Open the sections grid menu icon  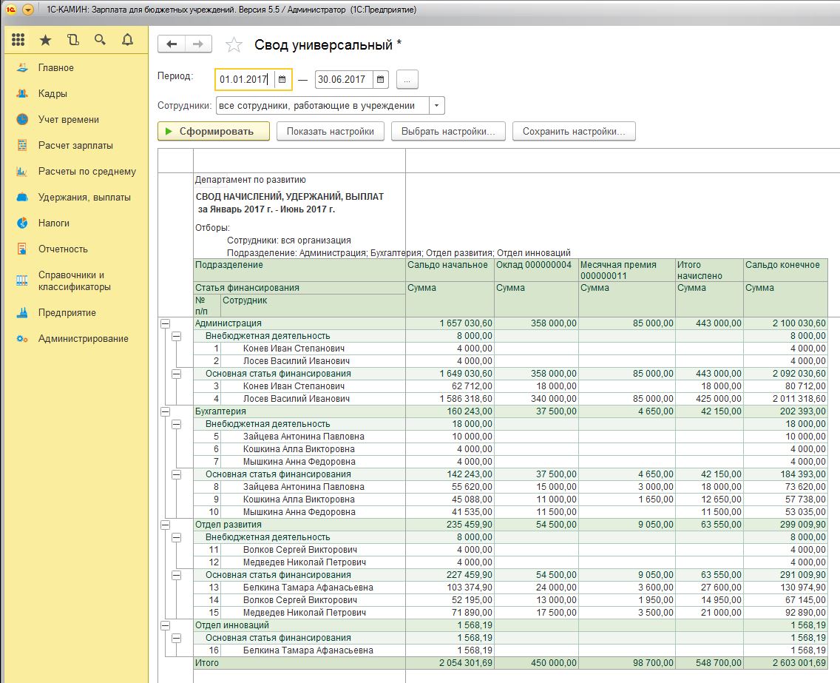point(18,40)
